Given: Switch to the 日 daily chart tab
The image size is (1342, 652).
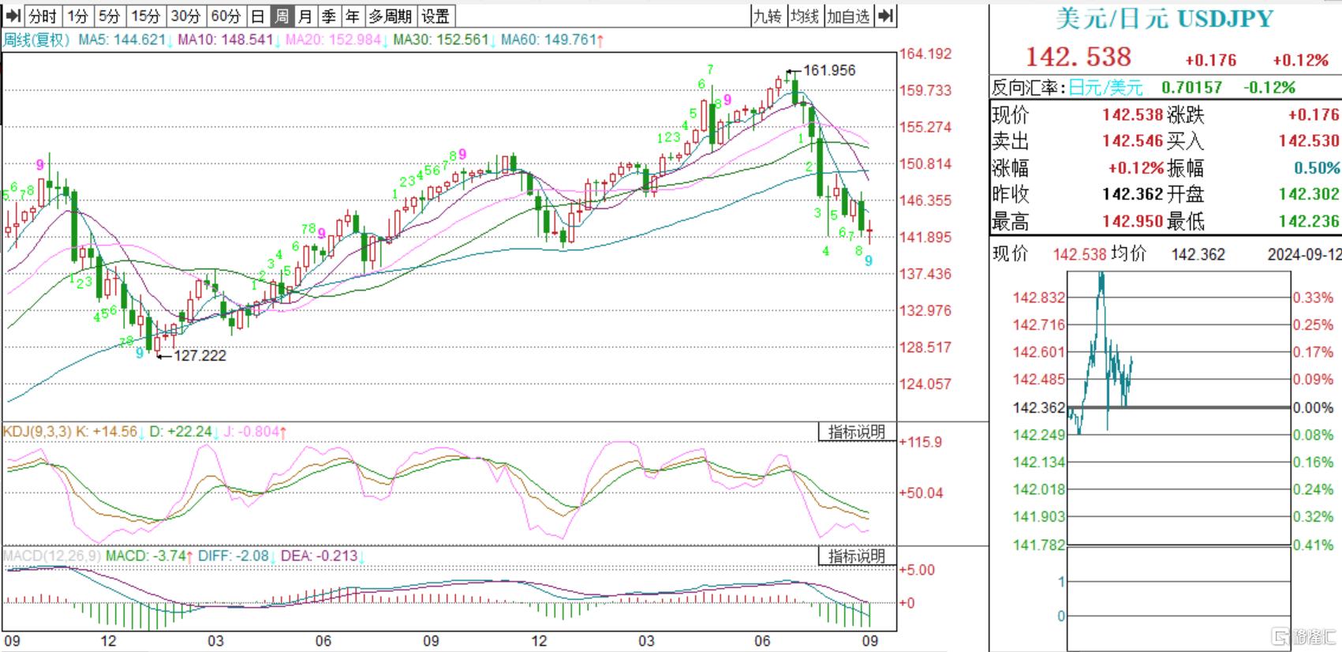Looking at the screenshot, I should [x=258, y=16].
